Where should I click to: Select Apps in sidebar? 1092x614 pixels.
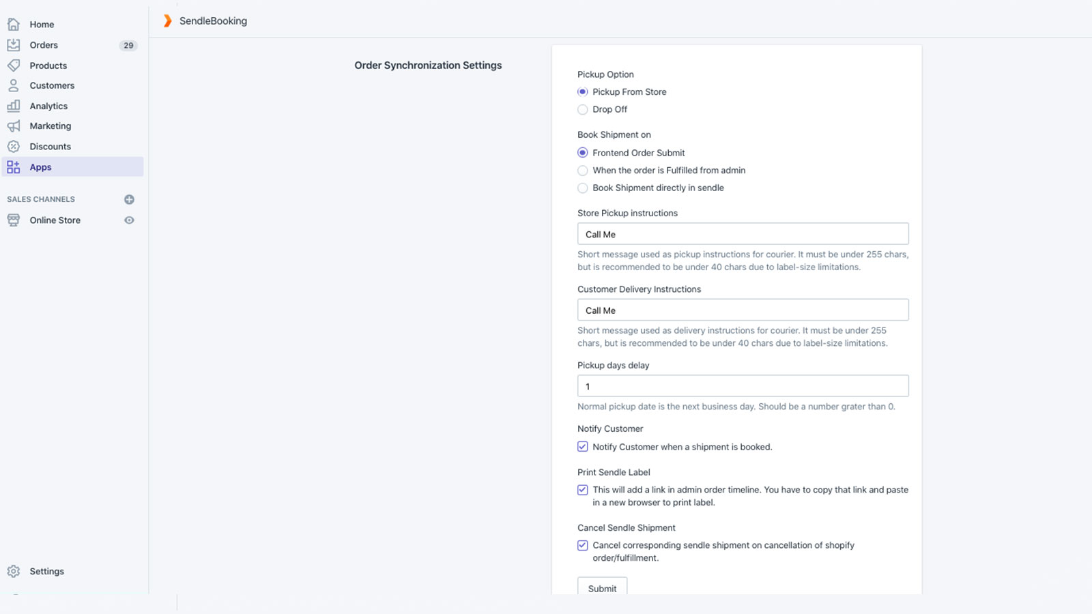point(72,167)
